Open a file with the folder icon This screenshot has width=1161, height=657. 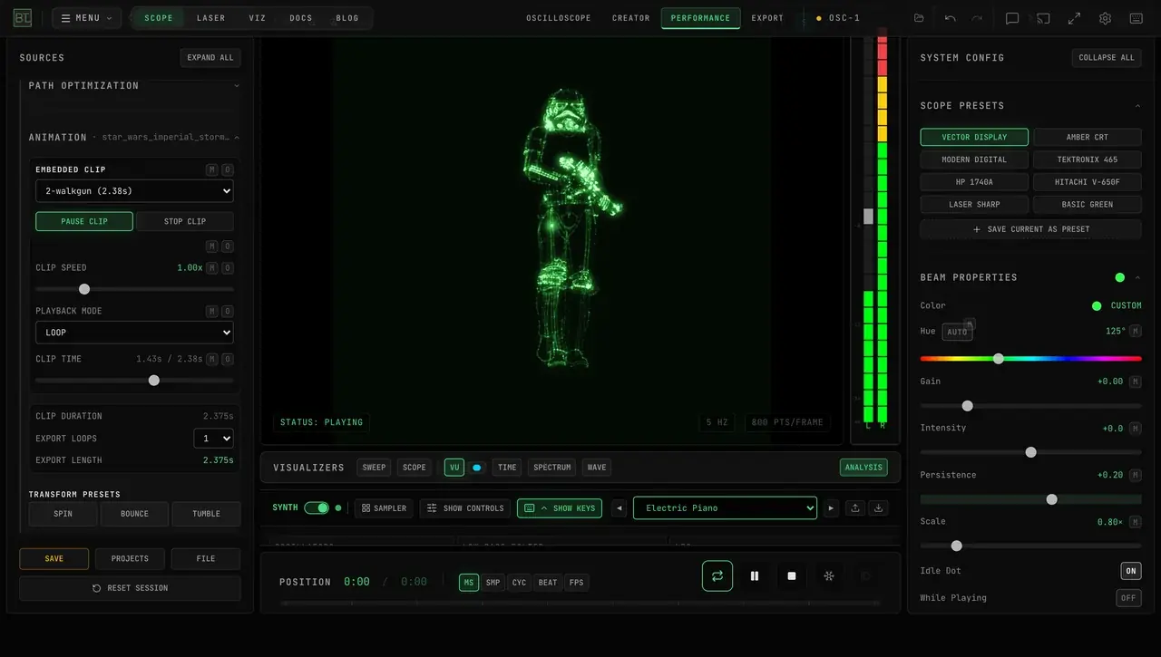point(919,18)
